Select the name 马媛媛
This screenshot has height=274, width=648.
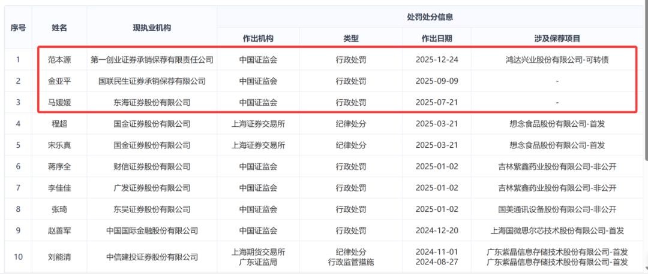click(x=59, y=102)
